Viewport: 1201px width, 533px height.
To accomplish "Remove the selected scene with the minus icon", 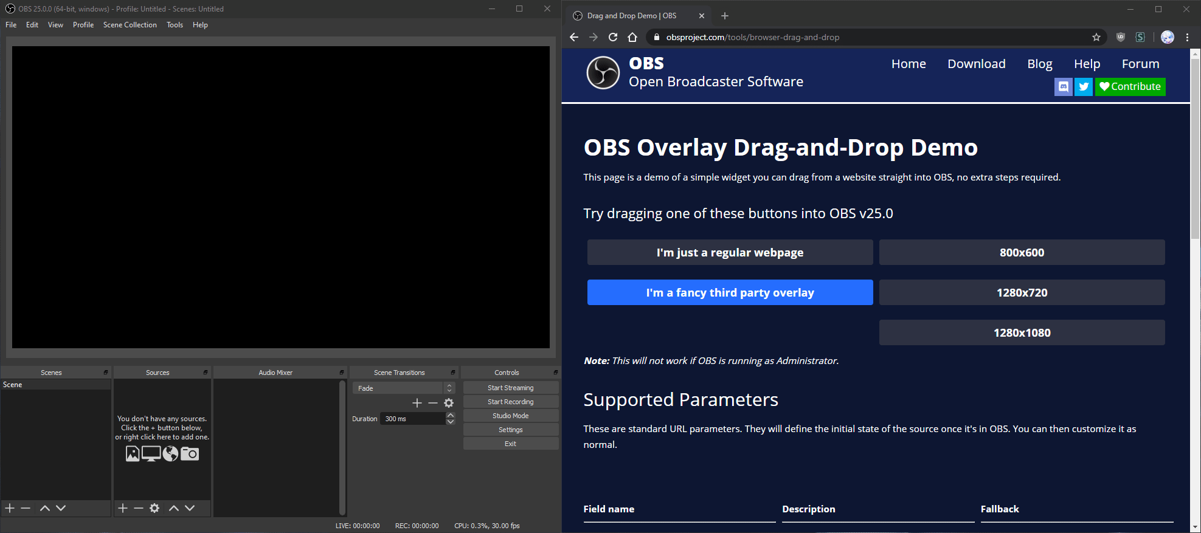I will 26,508.
